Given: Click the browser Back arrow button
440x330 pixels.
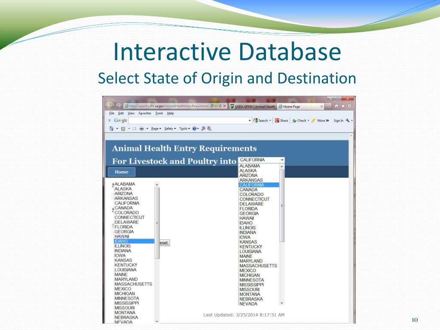Looking at the screenshot, I should (x=110, y=106).
